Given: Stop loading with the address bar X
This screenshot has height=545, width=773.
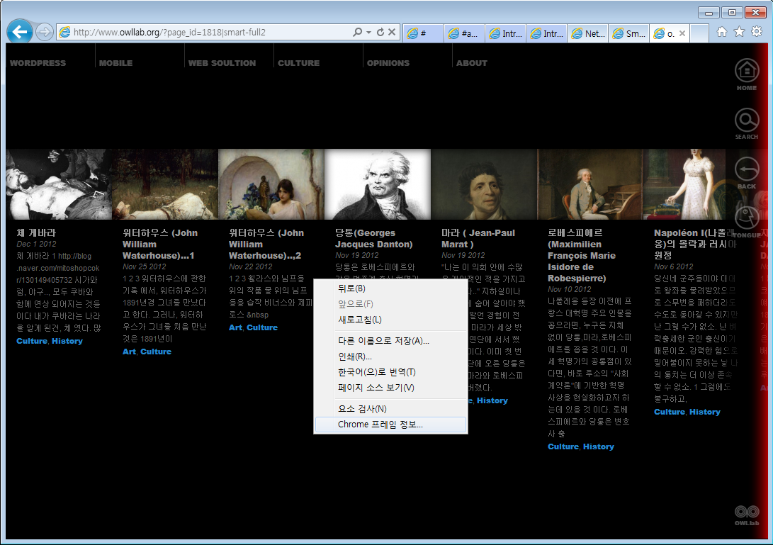Looking at the screenshot, I should [x=392, y=32].
